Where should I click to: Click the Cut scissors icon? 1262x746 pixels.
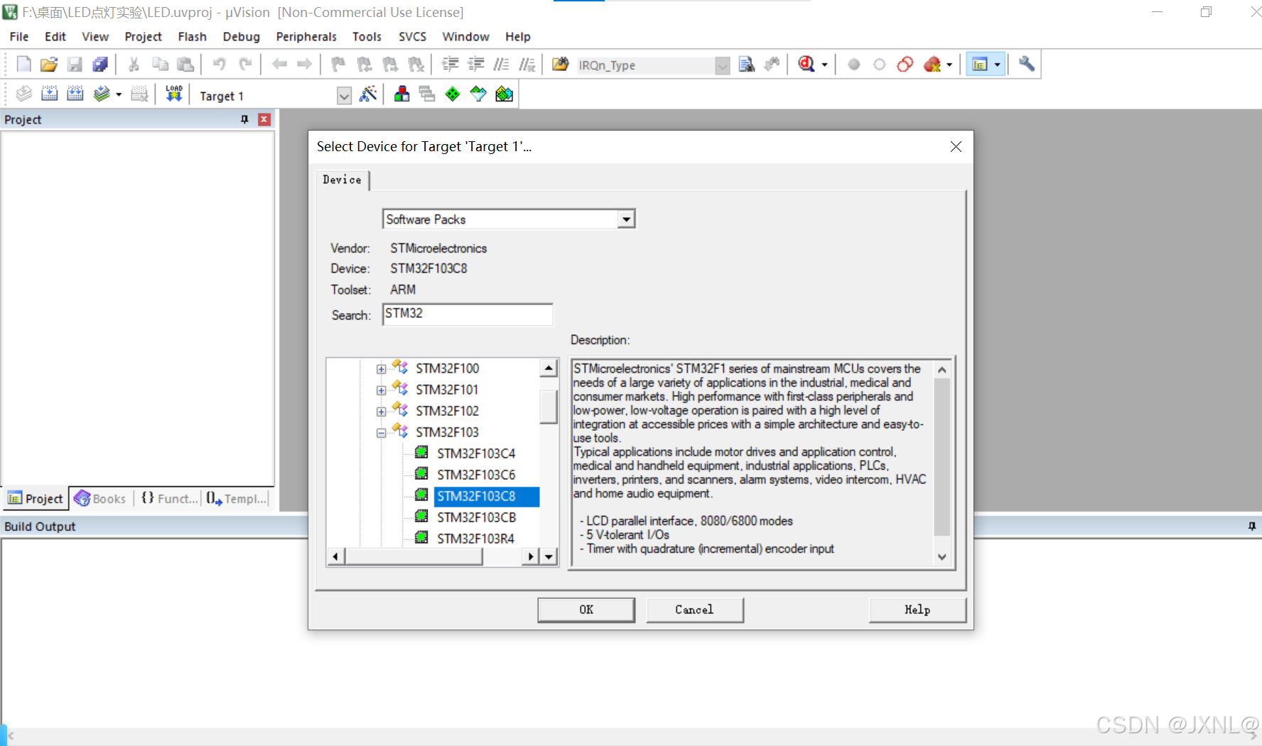coord(134,65)
